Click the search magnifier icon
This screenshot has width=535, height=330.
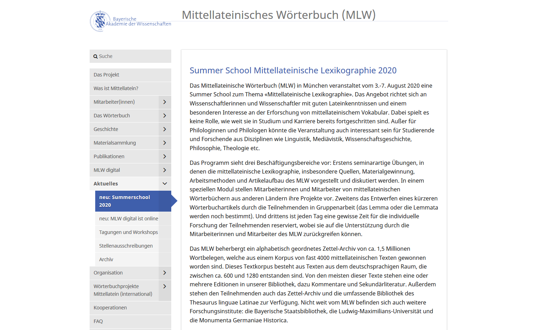(96, 57)
